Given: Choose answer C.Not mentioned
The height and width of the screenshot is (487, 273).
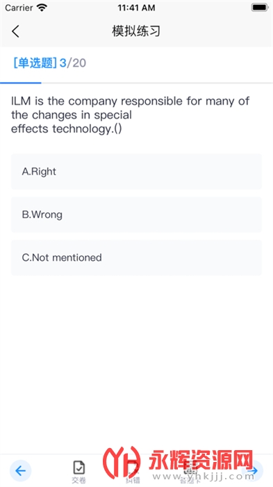Looking at the screenshot, I should click(136, 257).
